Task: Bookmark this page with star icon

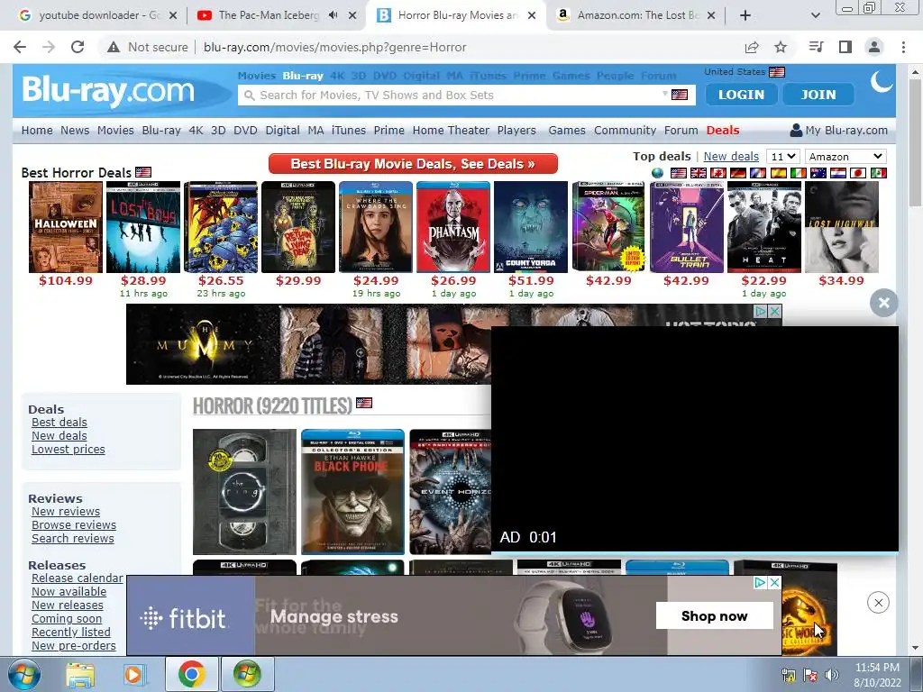Action: click(781, 47)
